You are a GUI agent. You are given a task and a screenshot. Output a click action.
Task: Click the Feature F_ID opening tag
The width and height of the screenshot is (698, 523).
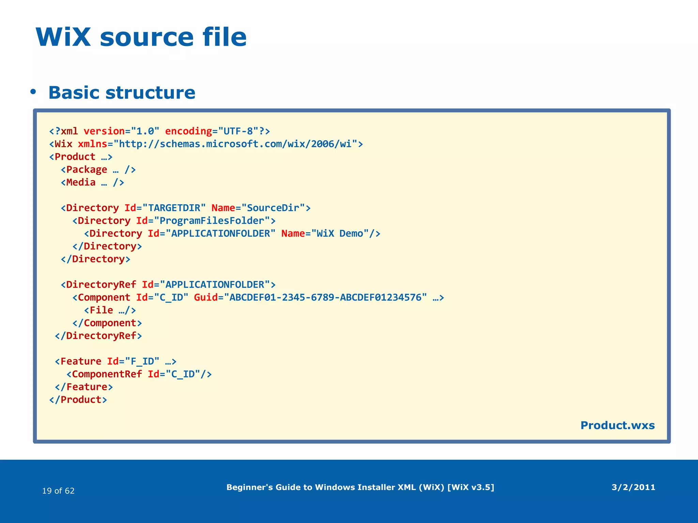click(116, 361)
